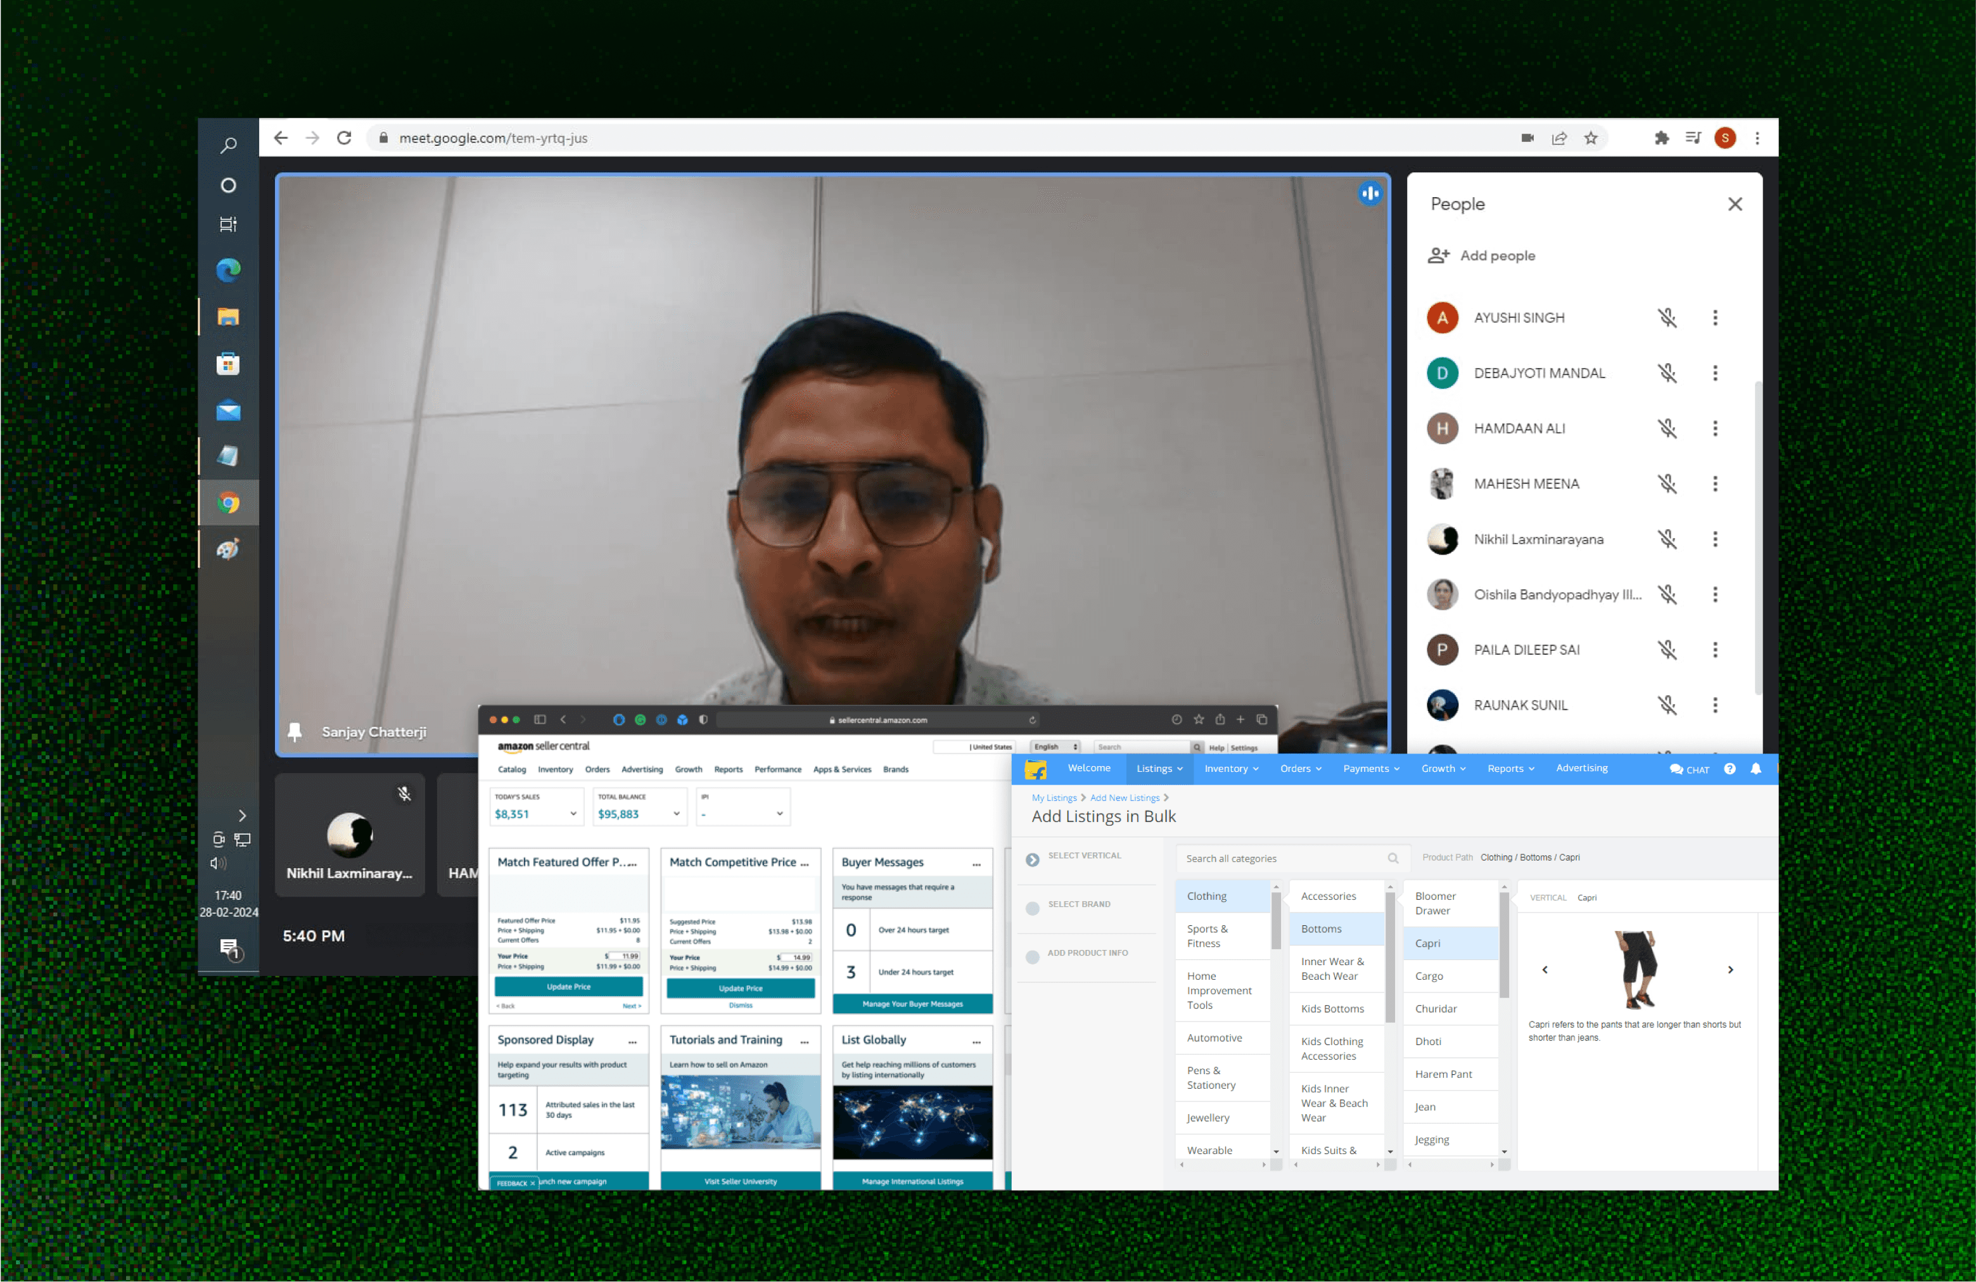Close the People side panel

pyautogui.click(x=1735, y=204)
